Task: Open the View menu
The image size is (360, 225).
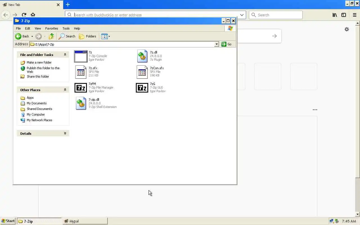Action: [x=38, y=28]
